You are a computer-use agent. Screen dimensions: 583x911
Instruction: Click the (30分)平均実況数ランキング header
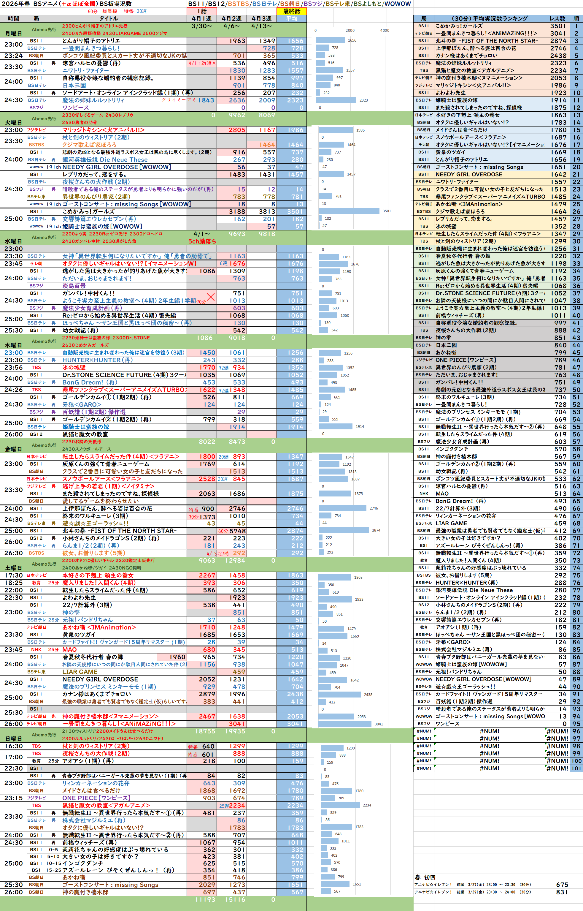[489, 19]
